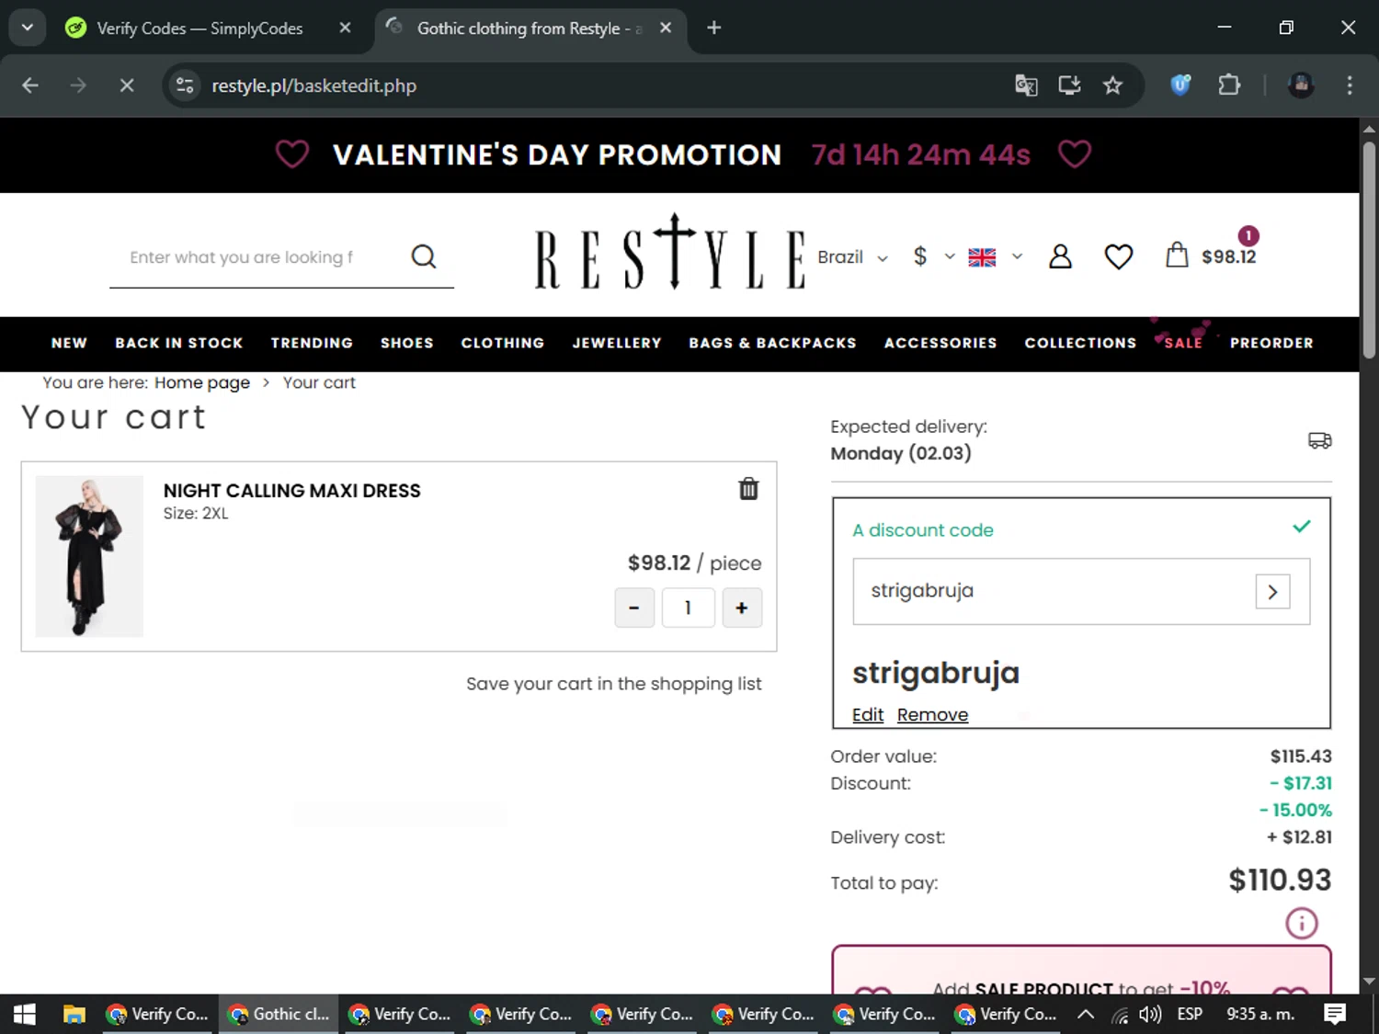Increase quantity with plus button
The height and width of the screenshot is (1034, 1379).
pos(742,608)
